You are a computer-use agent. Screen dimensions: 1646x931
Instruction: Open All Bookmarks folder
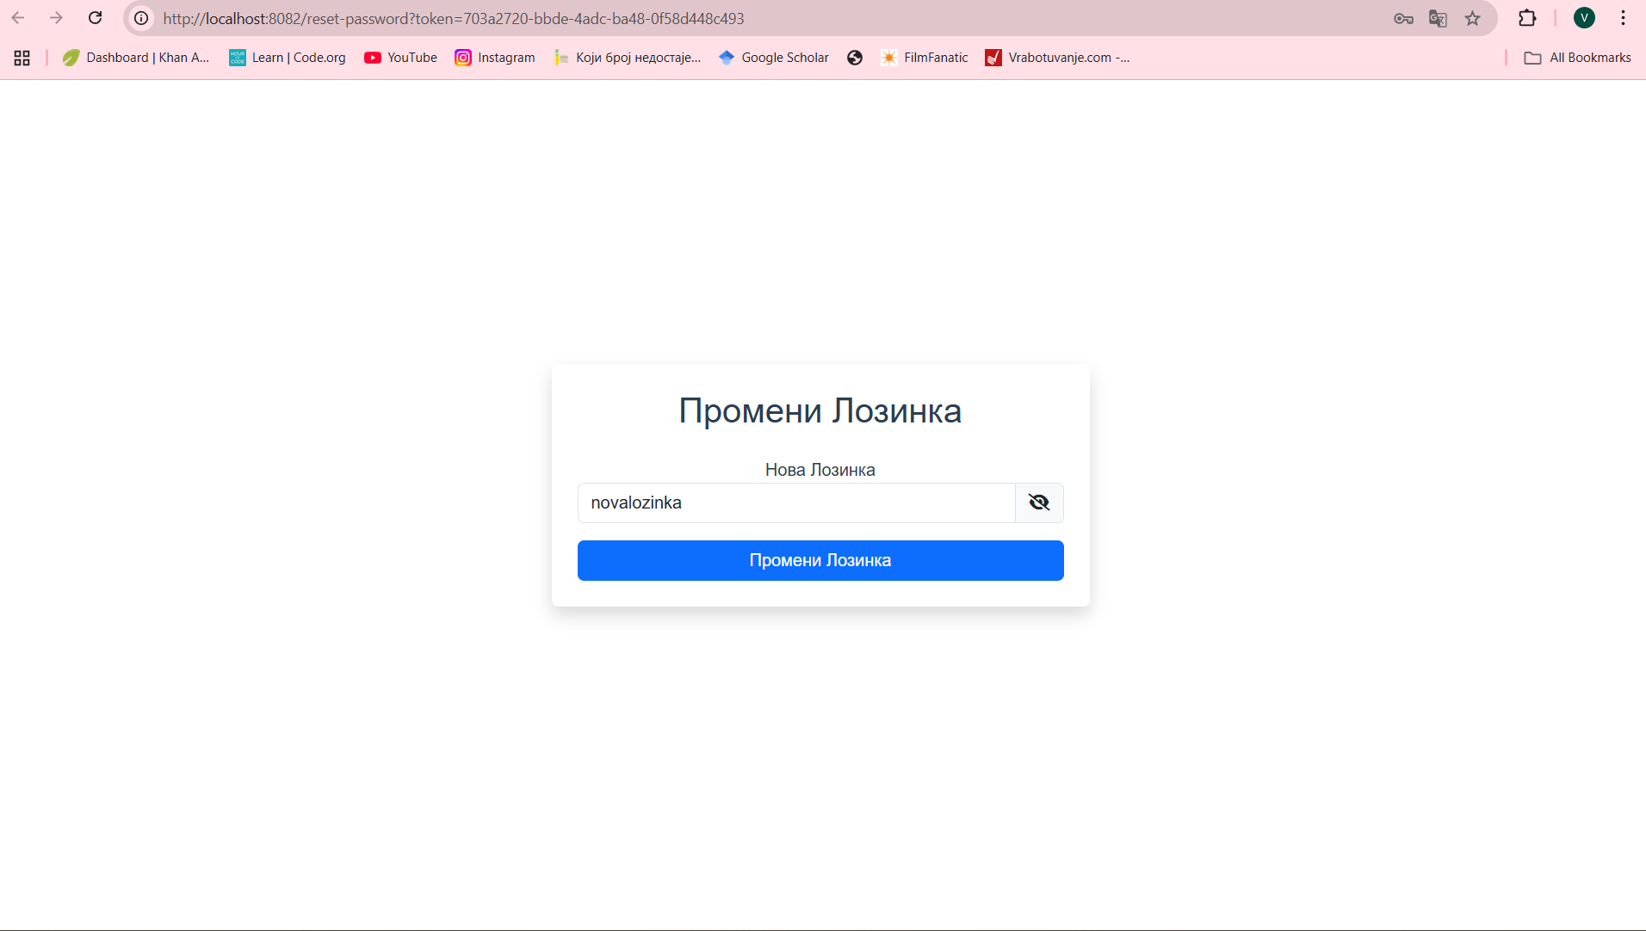pos(1577,58)
